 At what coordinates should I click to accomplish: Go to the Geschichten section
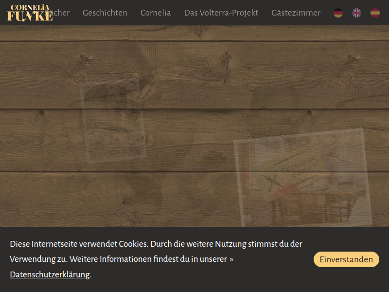(x=105, y=13)
